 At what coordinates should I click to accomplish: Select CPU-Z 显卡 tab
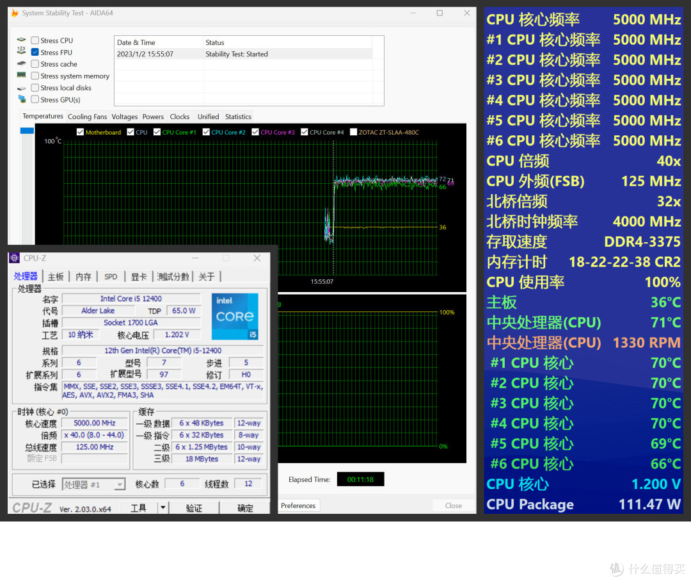coord(138,277)
